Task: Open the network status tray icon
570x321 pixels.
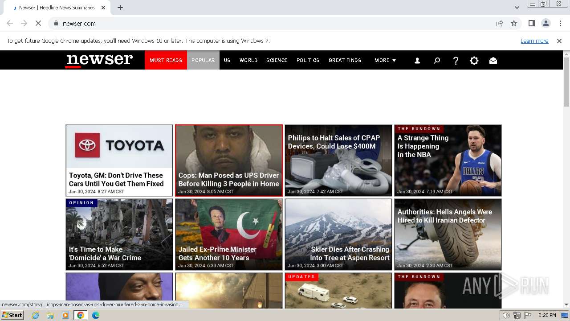Action: pyautogui.click(x=517, y=315)
